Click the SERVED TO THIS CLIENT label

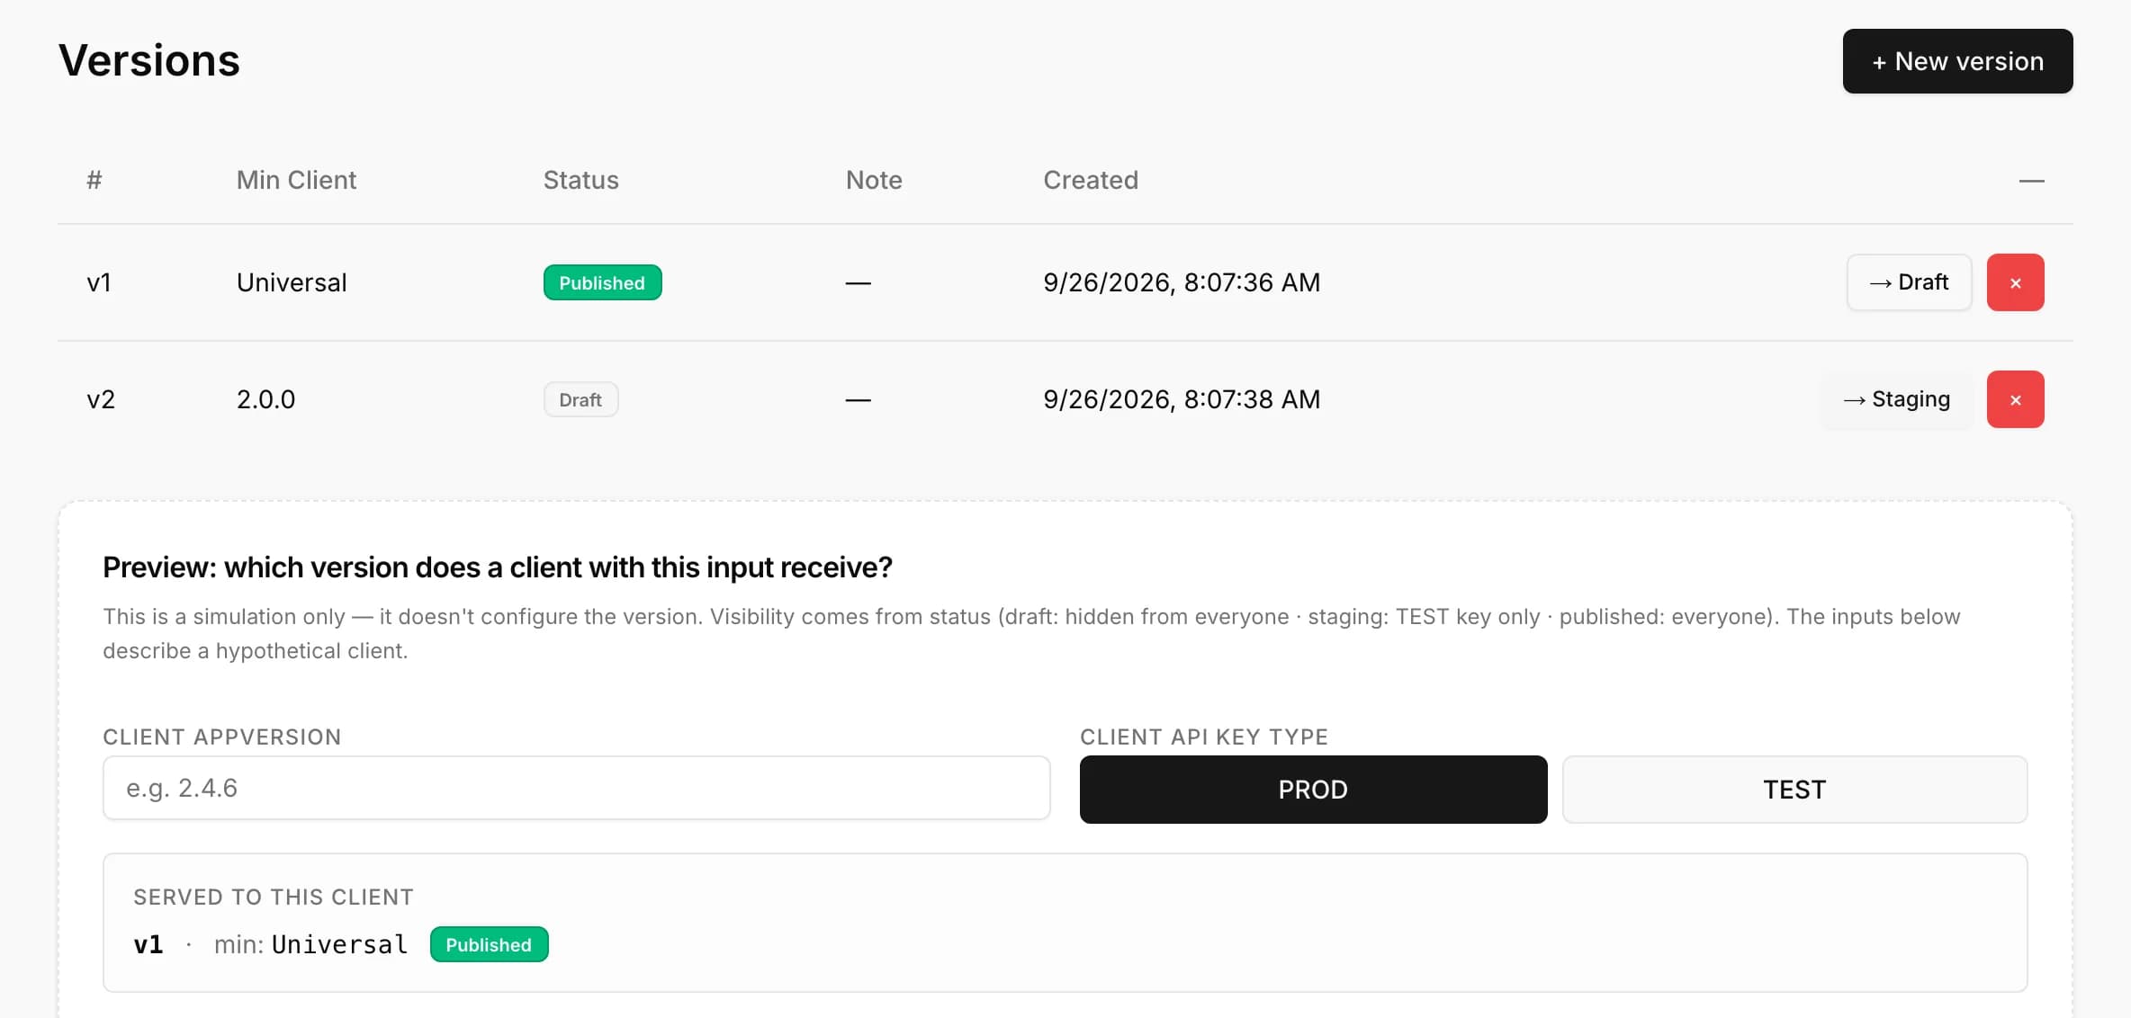coord(274,897)
